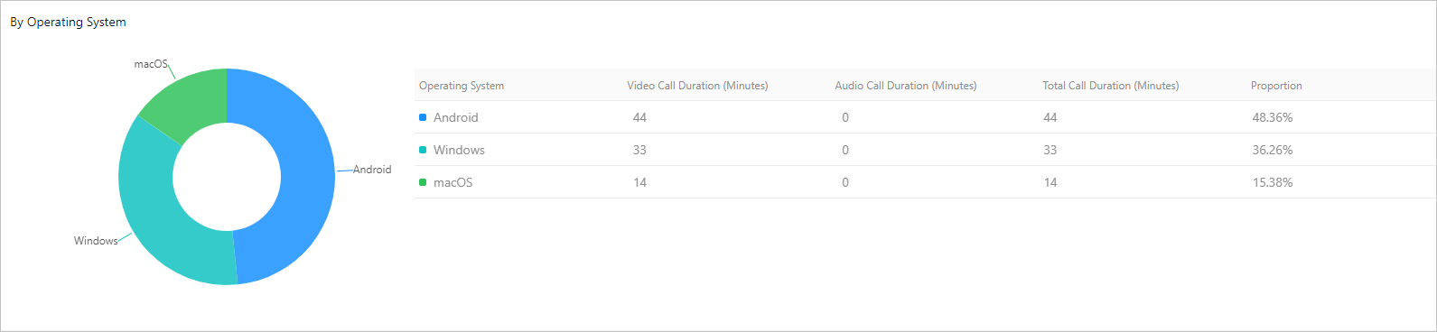Click the Proportion column header
Image resolution: width=1437 pixels, height=332 pixels.
(1276, 86)
